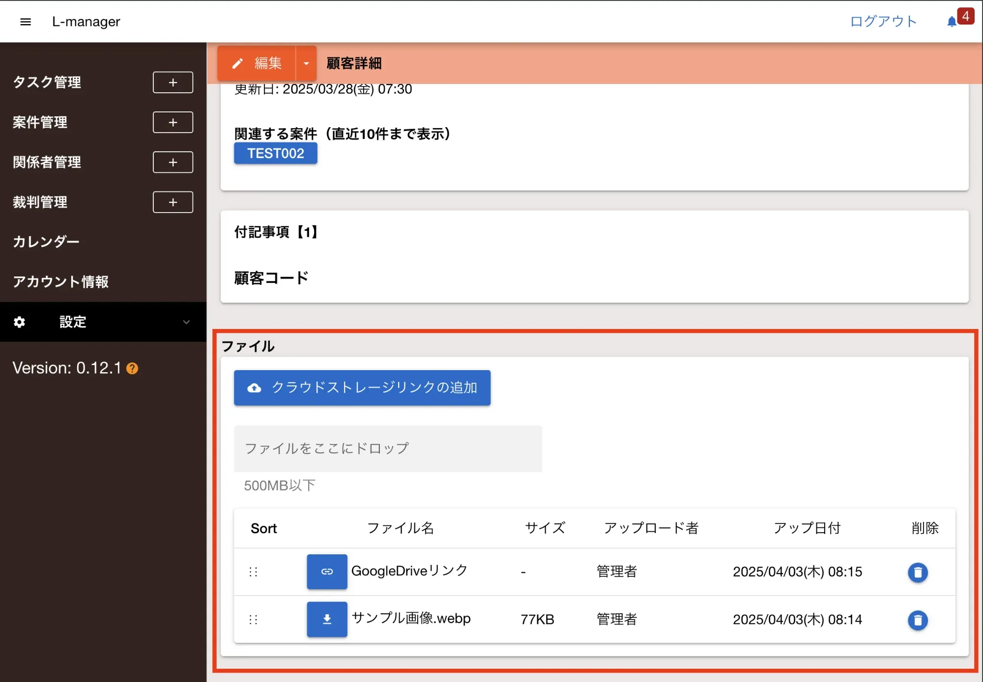Image resolution: width=983 pixels, height=682 pixels.
Task: Delete the GoogleDriveリンク row with trash icon
Action: click(917, 572)
